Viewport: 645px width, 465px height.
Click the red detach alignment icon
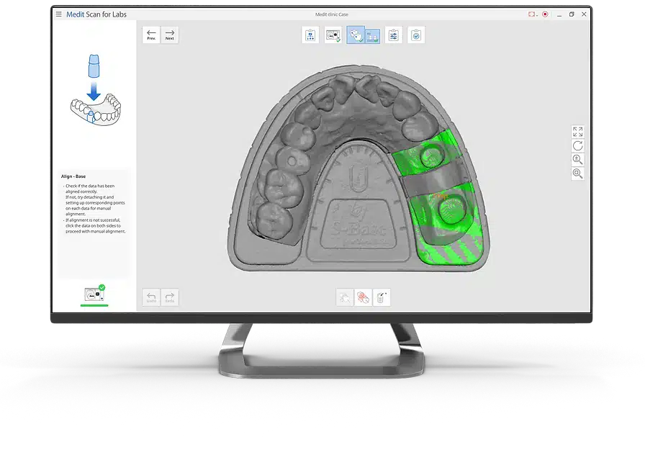(363, 297)
